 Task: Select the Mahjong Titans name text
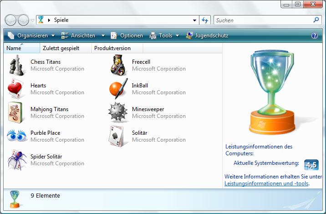pos(50,109)
